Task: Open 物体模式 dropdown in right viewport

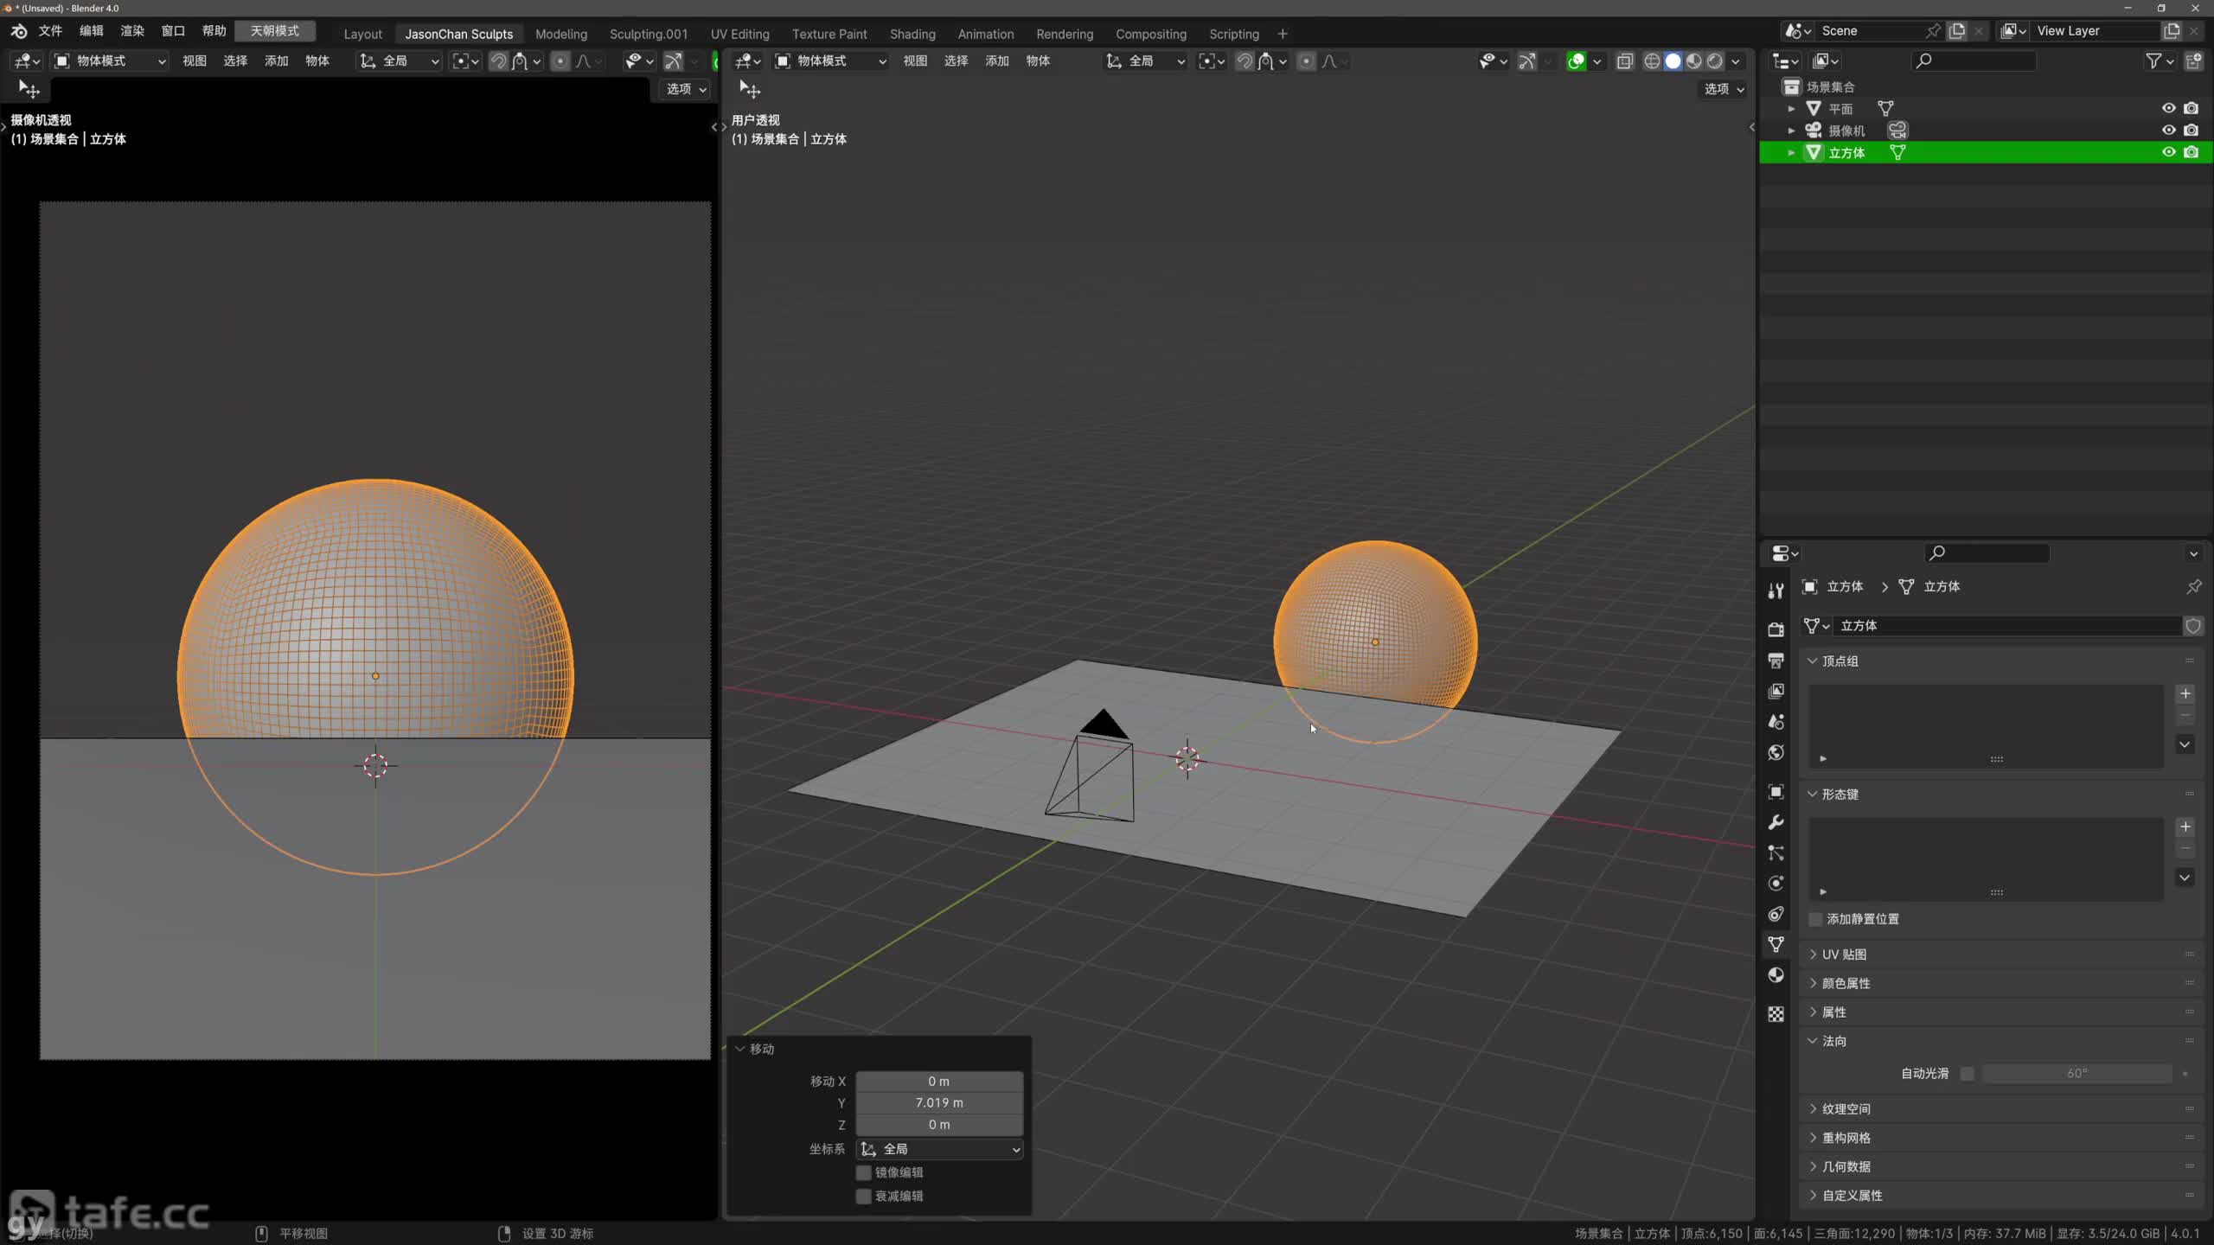Action: pos(830,61)
